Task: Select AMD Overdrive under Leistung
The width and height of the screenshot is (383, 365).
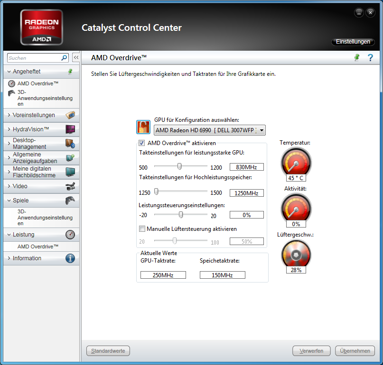Action: point(38,246)
